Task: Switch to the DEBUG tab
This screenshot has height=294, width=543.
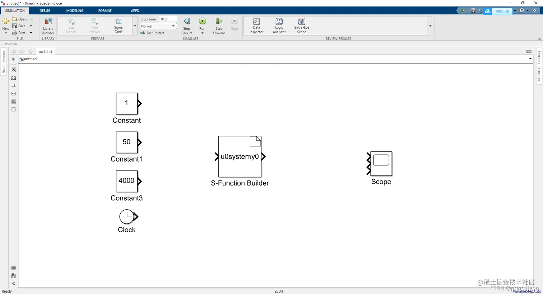Action: coord(45,11)
